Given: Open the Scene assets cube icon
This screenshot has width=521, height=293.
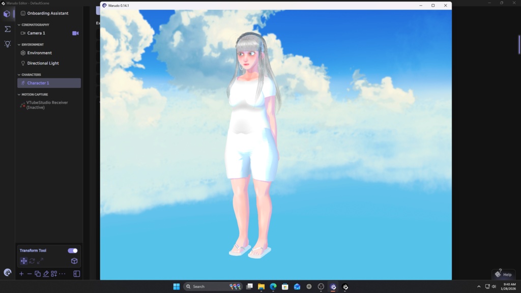Looking at the screenshot, I should 7,14.
